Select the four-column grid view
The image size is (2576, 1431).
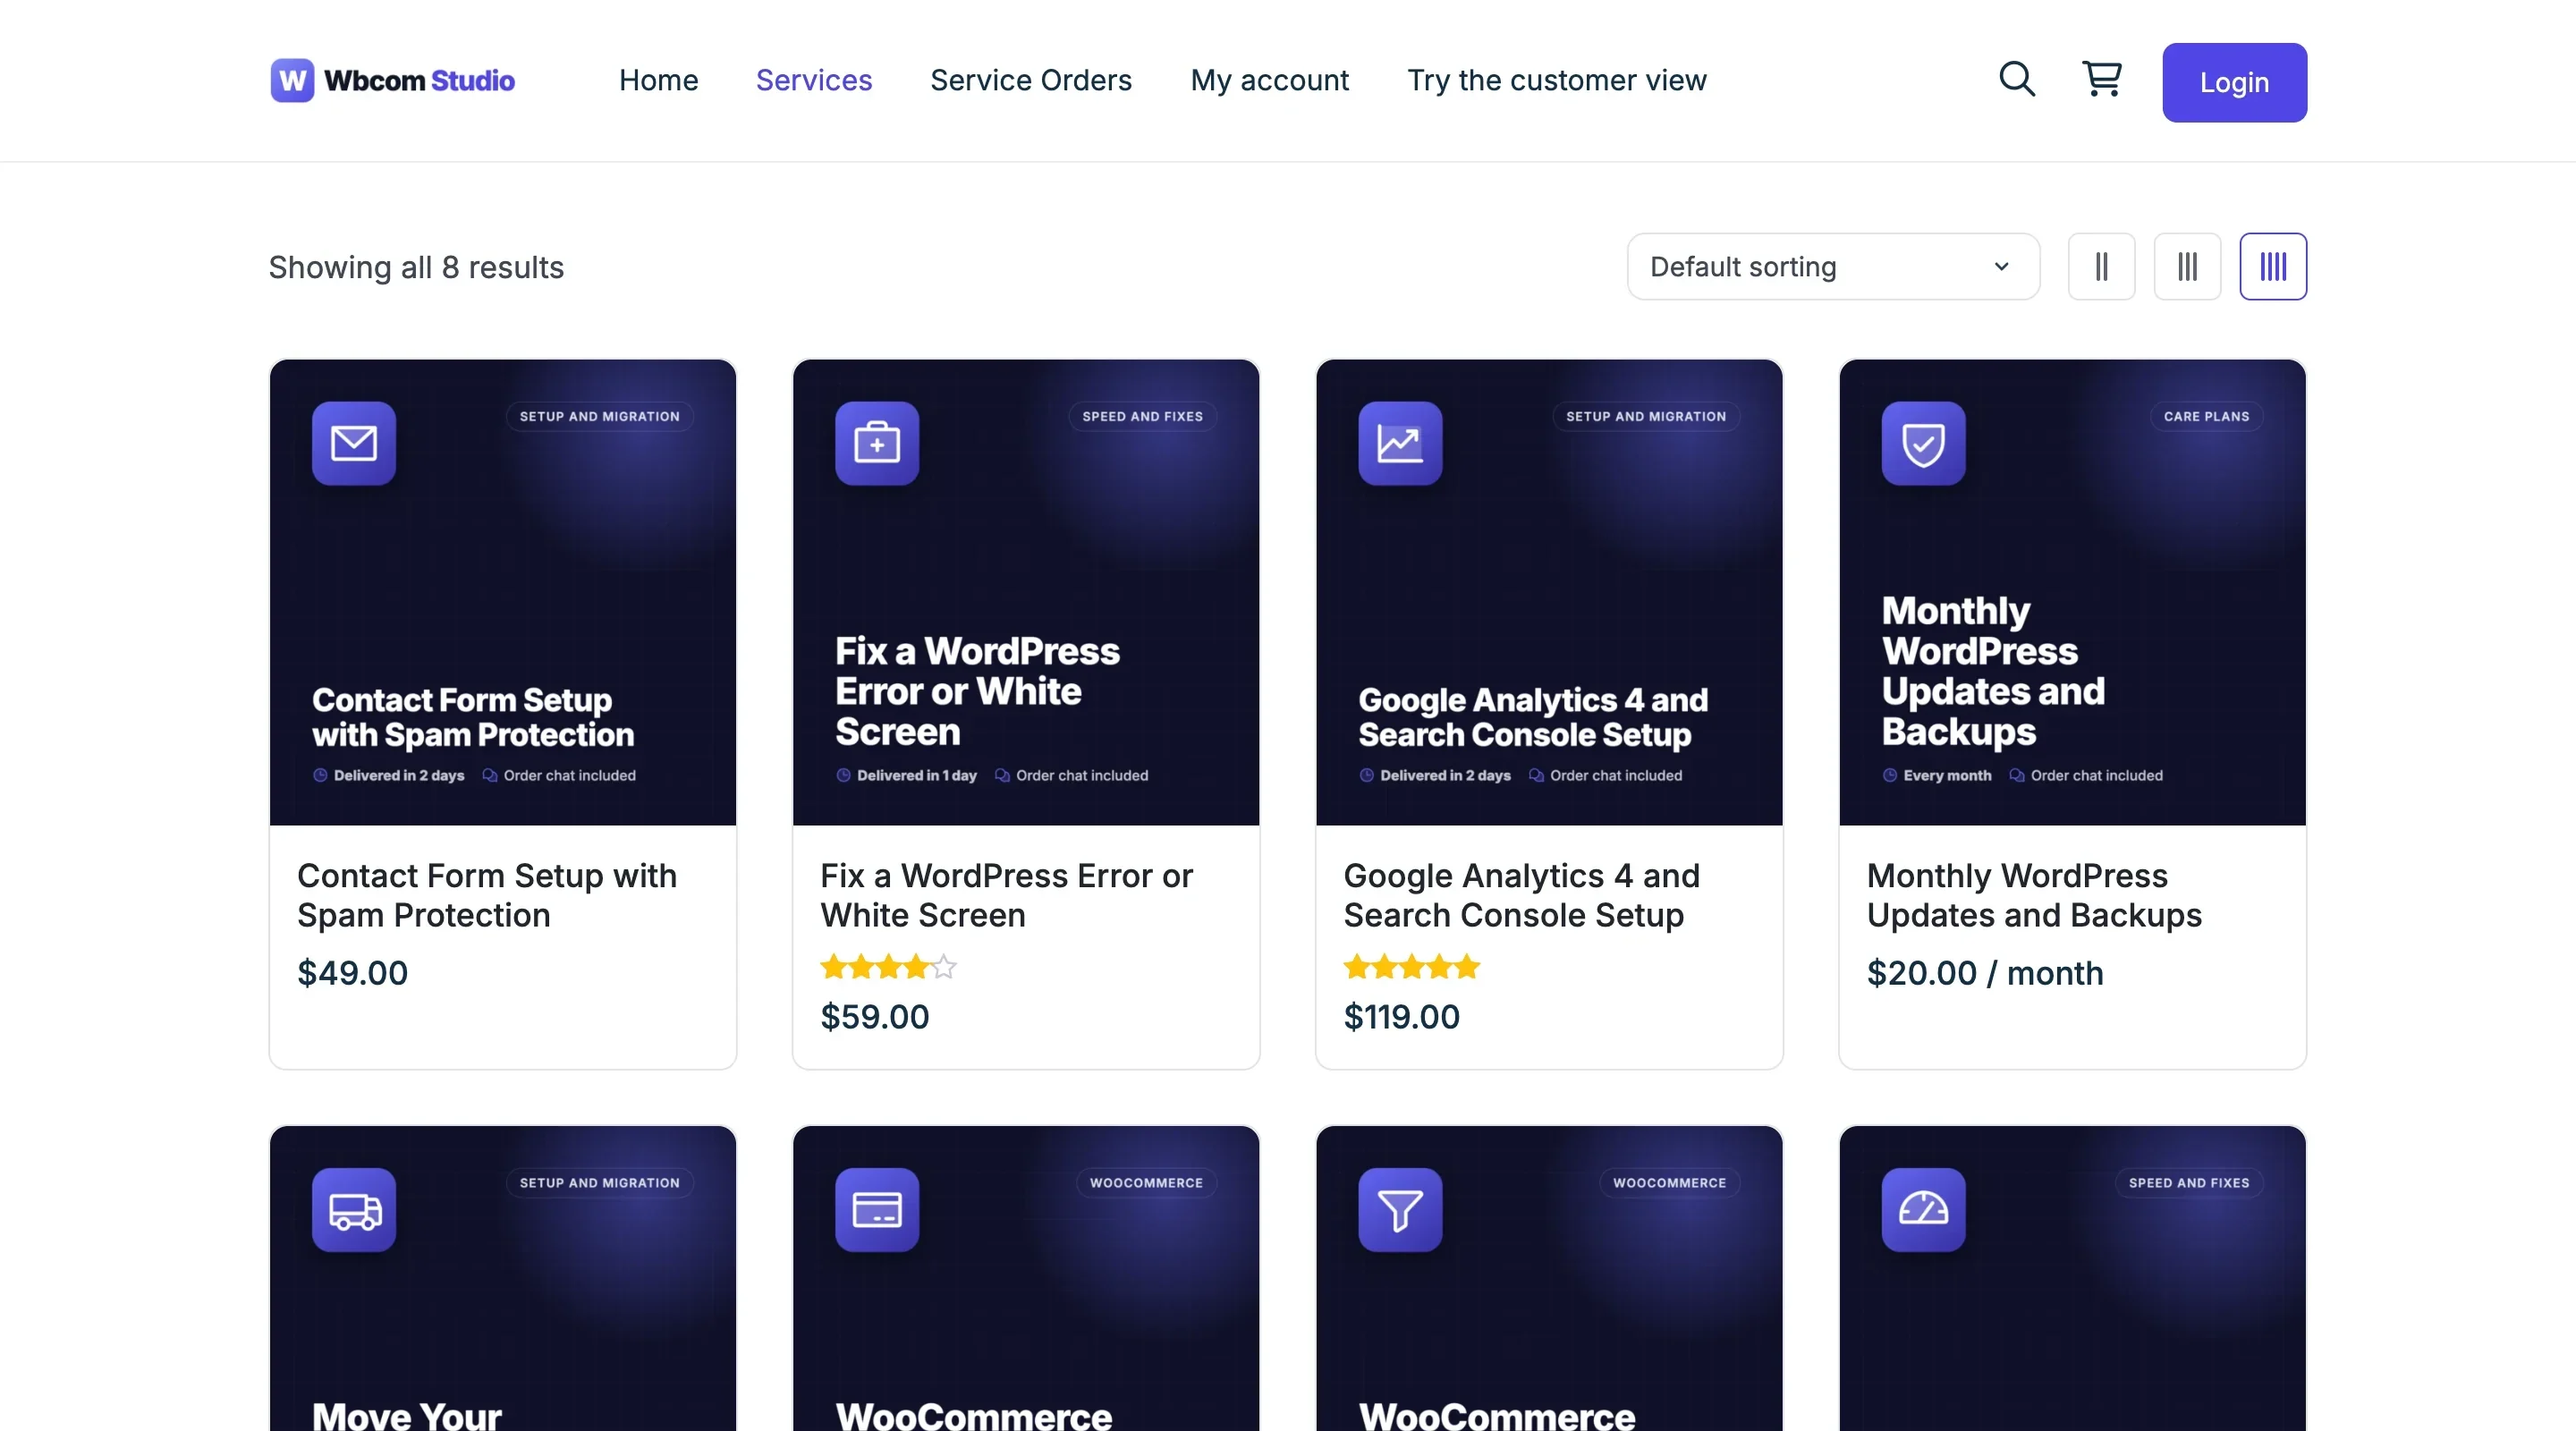[2273, 267]
